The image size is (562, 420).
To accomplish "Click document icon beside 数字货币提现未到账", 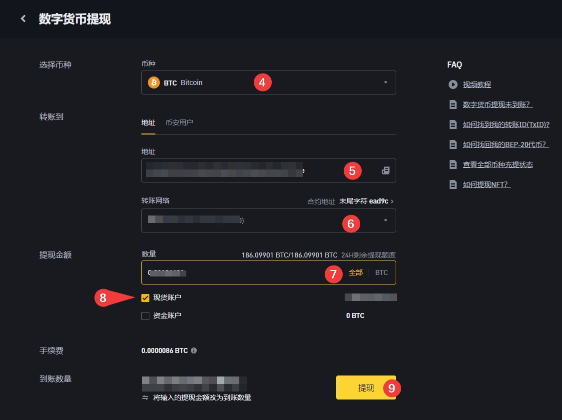I will click(x=453, y=104).
